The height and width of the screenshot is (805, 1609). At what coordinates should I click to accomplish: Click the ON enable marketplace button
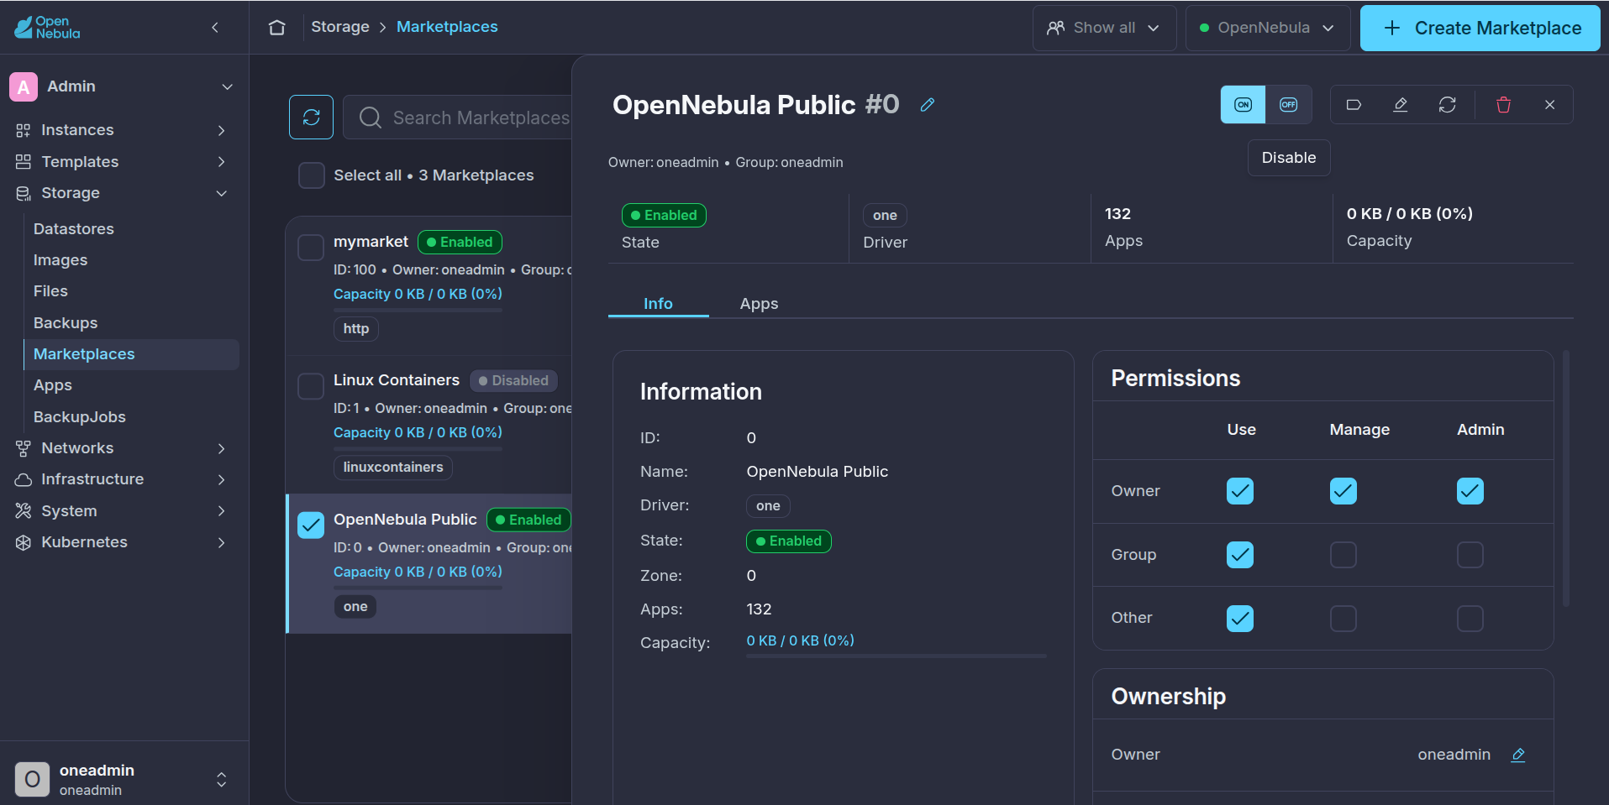(1243, 105)
